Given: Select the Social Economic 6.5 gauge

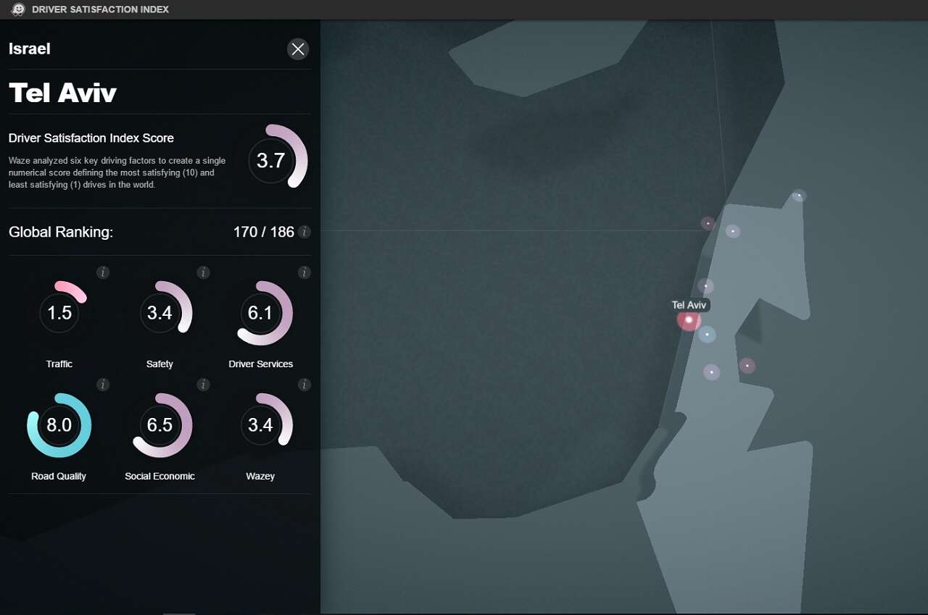Looking at the screenshot, I should tap(160, 425).
